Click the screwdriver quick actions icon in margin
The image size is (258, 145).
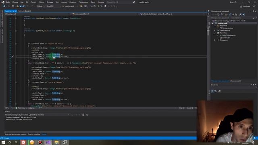pos(12,56)
